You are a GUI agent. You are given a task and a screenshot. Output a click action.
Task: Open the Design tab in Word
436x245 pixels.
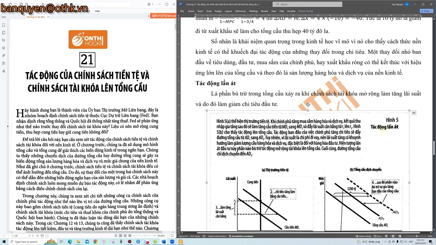218,11
